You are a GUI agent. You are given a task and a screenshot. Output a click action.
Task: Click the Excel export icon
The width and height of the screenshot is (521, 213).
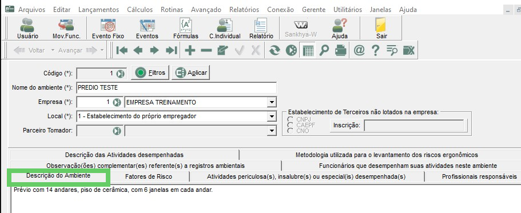pos(409,50)
